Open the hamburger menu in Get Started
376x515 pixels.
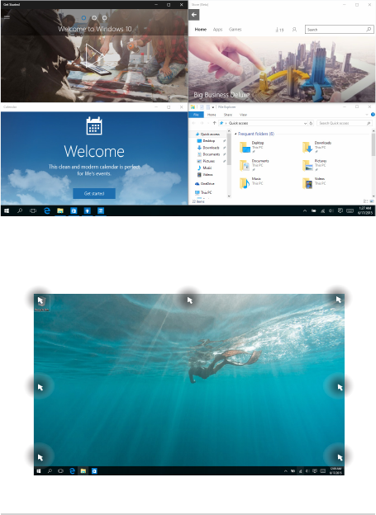[x=7, y=17]
